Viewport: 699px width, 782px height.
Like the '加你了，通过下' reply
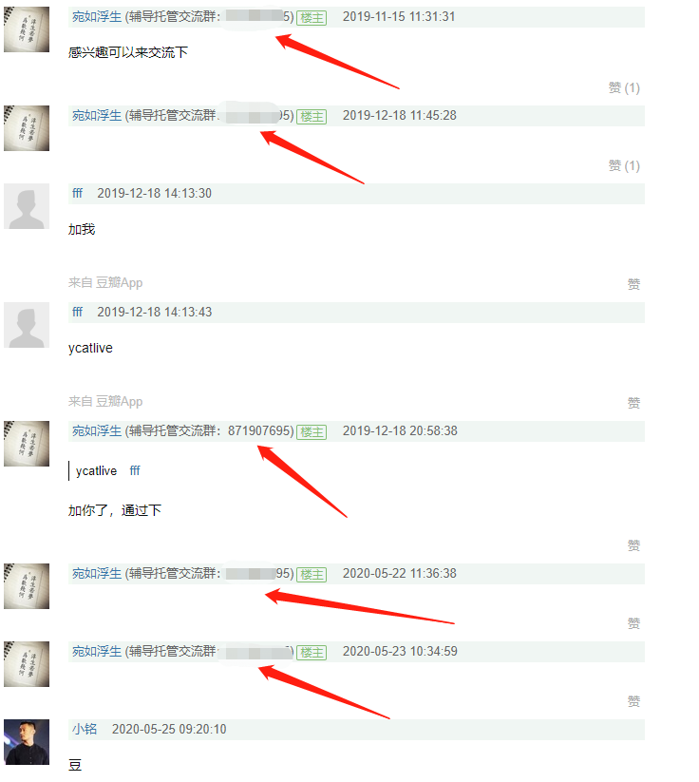pyautogui.click(x=633, y=545)
